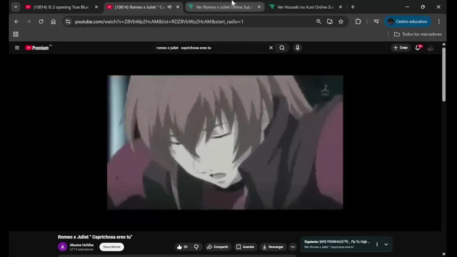
Task: Click the page vertical scrollbar thumb
Action: tap(444, 75)
